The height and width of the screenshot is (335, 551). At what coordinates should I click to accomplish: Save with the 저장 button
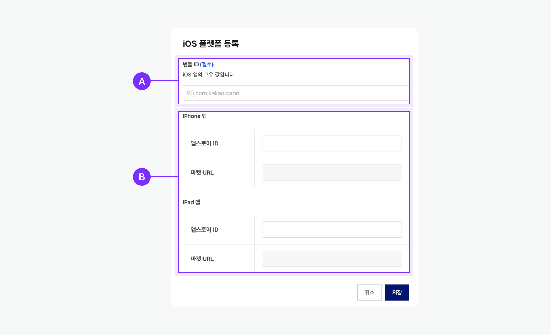(397, 292)
